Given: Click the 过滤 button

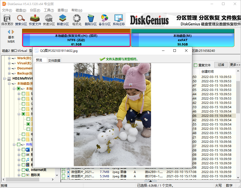Looking at the screenshot, I should tap(221, 65).
